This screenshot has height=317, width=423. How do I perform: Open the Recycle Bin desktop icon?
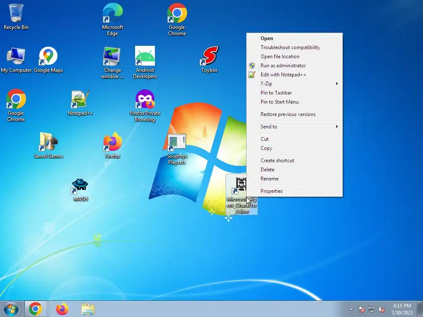click(x=16, y=16)
